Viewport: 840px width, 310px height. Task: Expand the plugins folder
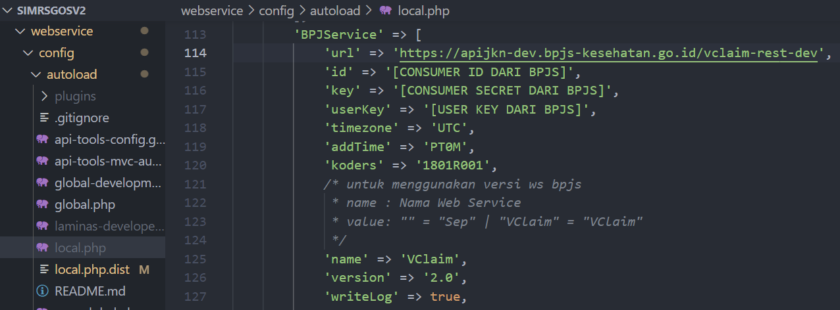[44, 97]
